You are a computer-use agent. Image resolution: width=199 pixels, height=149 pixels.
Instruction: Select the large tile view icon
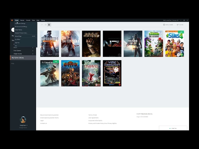pyautogui.click(x=49, y=25)
